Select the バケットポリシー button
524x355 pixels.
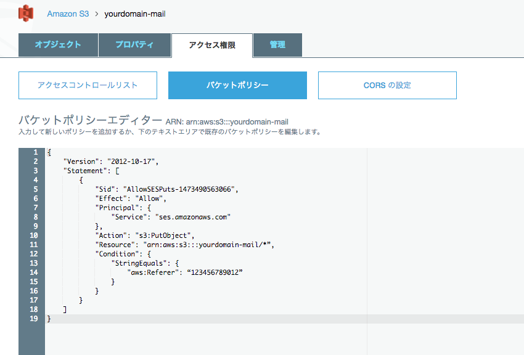point(237,85)
